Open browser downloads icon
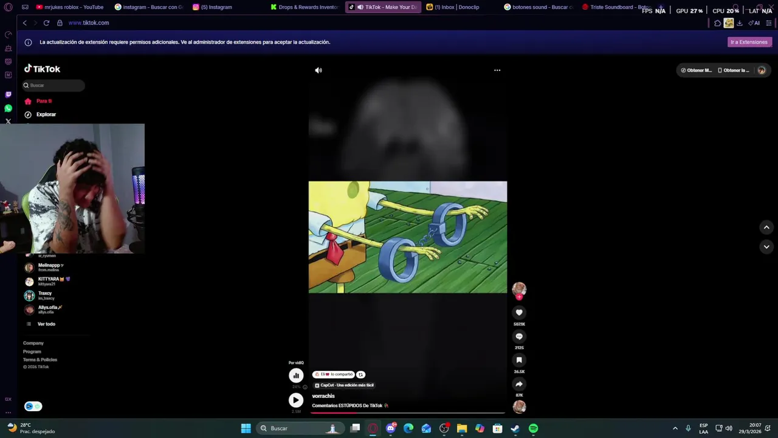The height and width of the screenshot is (438, 778). [x=740, y=23]
